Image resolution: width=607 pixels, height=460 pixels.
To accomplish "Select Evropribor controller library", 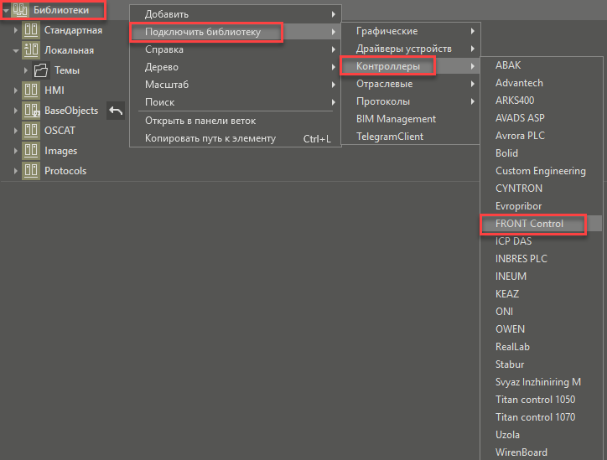I will pos(542,206).
